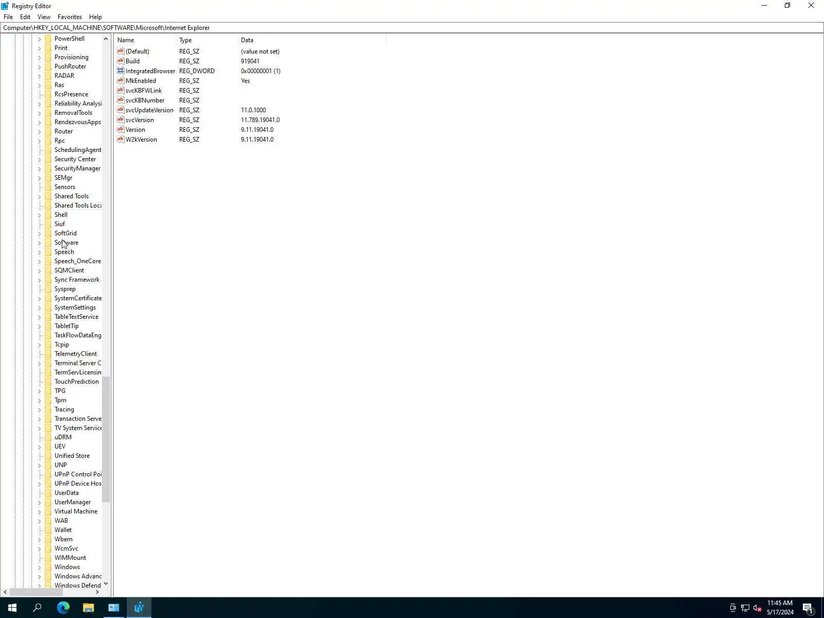The image size is (824, 618).
Task: Open the View menu
Action: [x=44, y=16]
